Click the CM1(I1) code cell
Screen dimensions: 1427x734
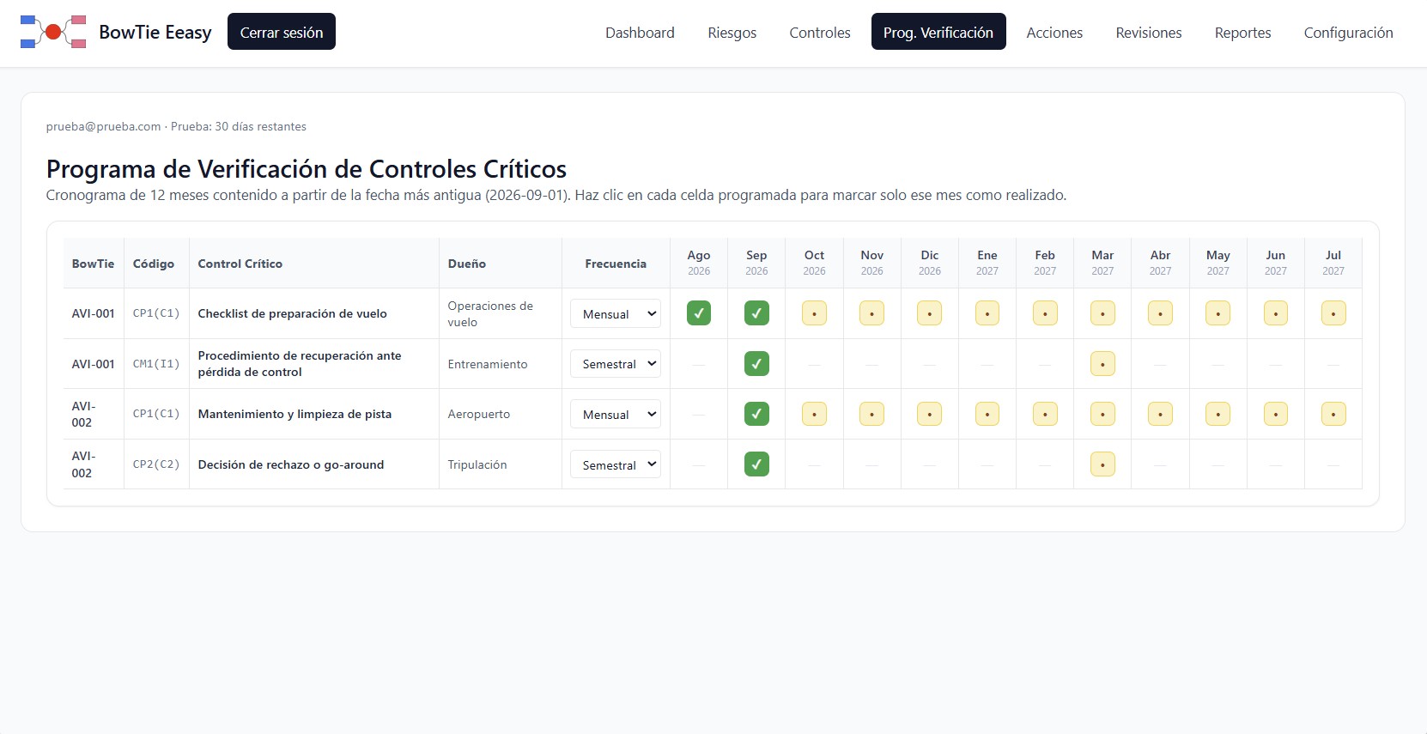[156, 364]
